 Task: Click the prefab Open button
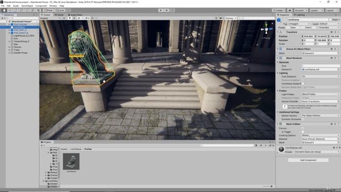pyautogui.click(x=293, y=28)
